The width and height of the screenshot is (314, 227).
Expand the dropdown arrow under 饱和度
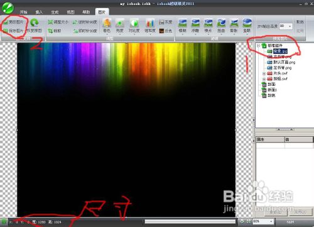pyautogui.click(x=150, y=34)
